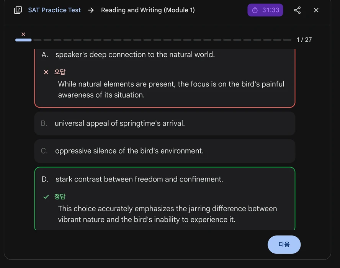Jump to the last progress bar segment
This screenshot has width=340, height=268.
point(287,40)
